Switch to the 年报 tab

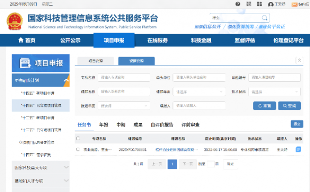[104, 125]
